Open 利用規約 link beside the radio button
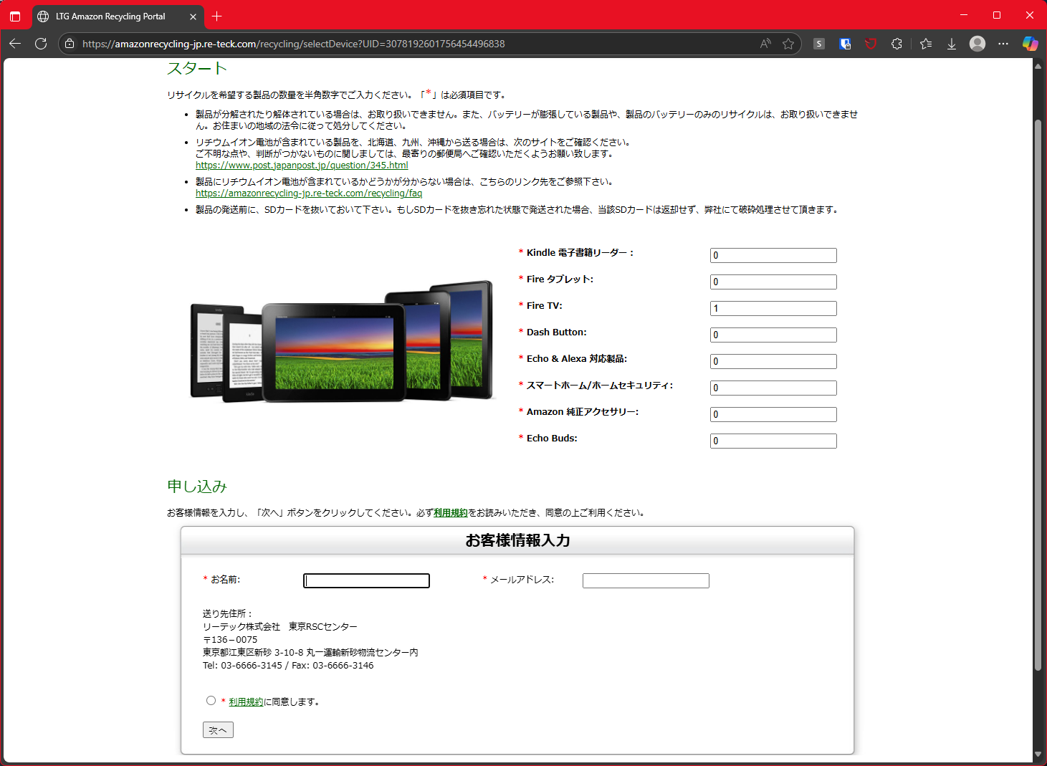Screen dimensions: 1047x766 click(x=246, y=702)
